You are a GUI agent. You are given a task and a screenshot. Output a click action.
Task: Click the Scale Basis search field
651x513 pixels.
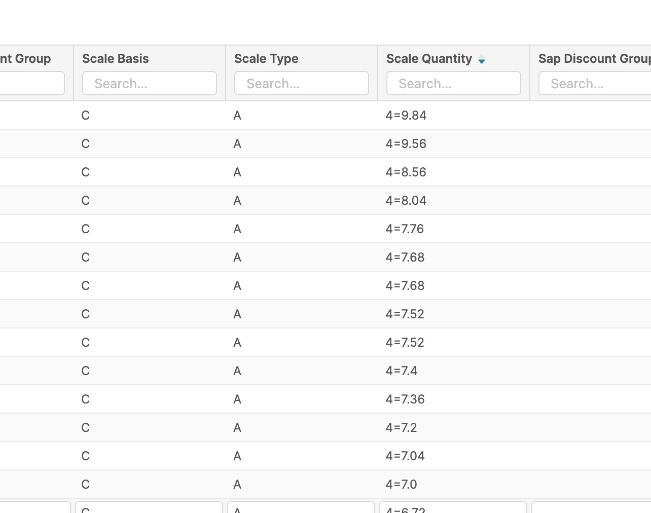click(x=149, y=83)
